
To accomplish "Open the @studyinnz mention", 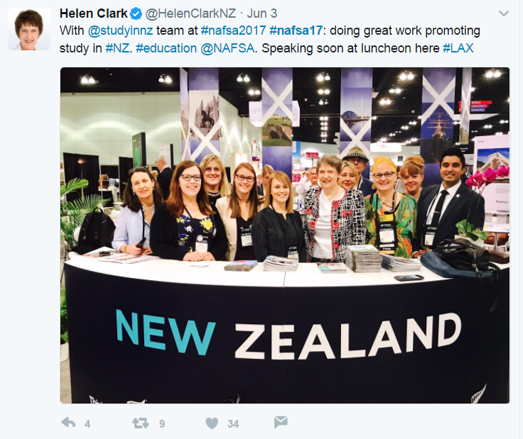I will [120, 30].
